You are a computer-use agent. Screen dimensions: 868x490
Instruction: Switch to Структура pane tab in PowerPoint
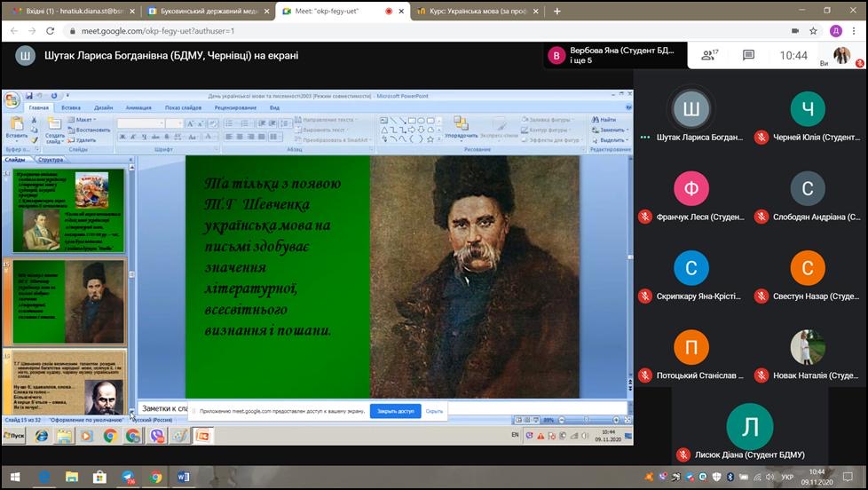[x=51, y=160]
